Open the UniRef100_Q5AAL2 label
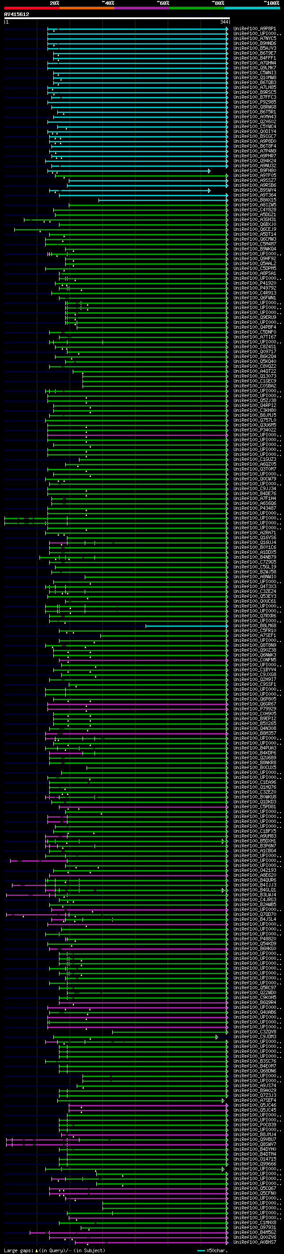This screenshot has height=1254, width=284. (255, 263)
